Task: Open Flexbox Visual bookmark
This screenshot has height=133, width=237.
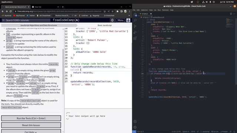Action: pyautogui.click(x=61, y=16)
